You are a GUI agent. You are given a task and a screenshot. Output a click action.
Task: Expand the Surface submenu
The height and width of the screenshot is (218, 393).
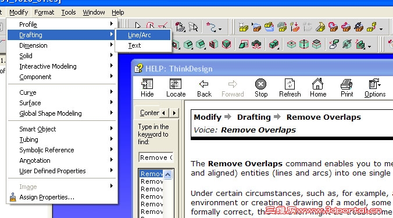coord(62,103)
